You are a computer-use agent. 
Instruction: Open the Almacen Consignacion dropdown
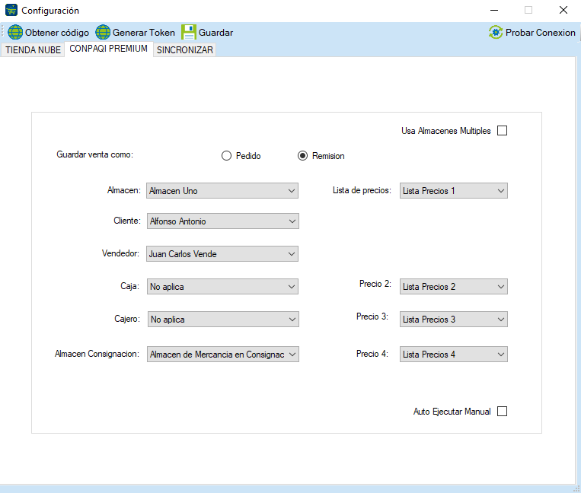[223, 355]
